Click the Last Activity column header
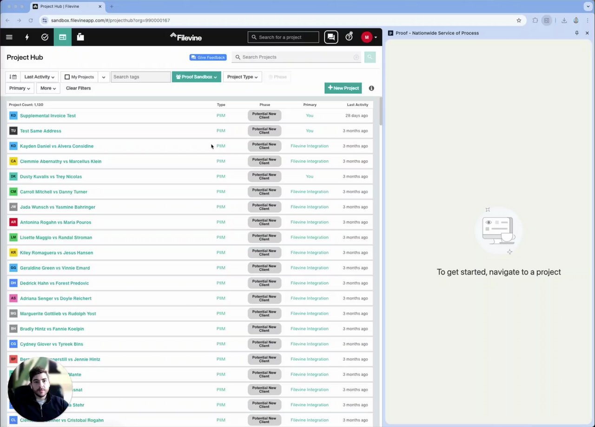 coord(357,105)
